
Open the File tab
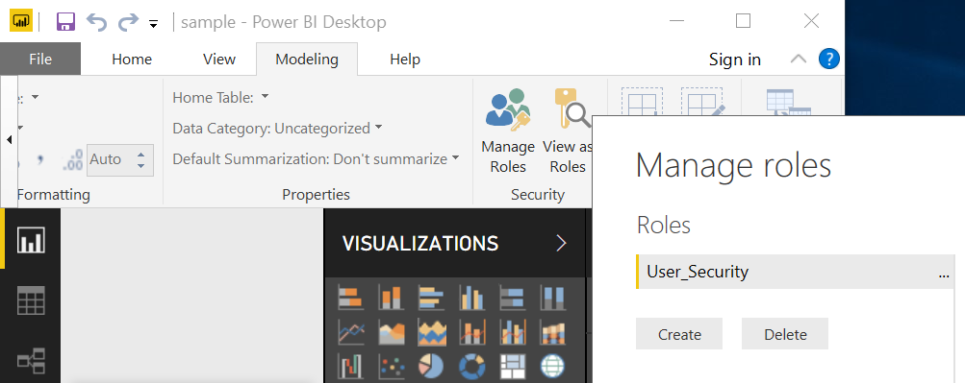[40, 60]
